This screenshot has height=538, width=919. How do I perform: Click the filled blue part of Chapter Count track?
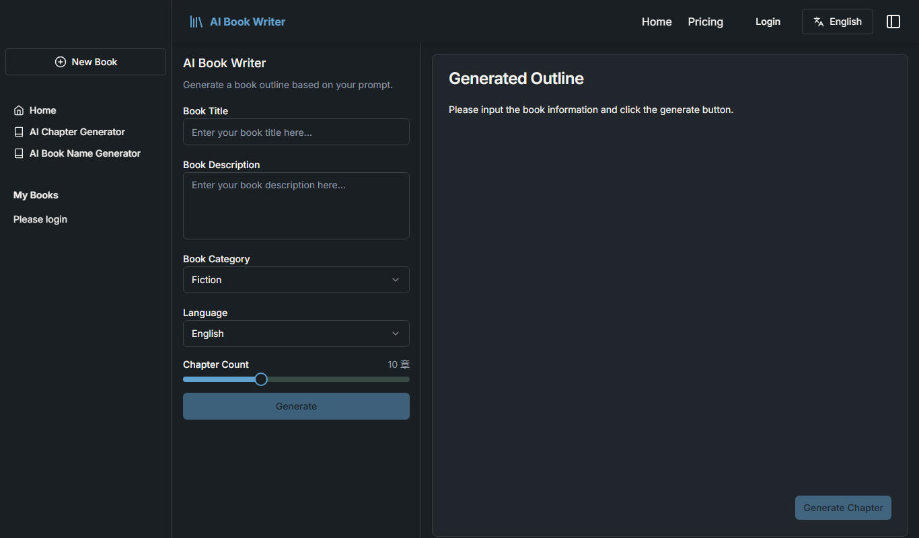(219, 379)
